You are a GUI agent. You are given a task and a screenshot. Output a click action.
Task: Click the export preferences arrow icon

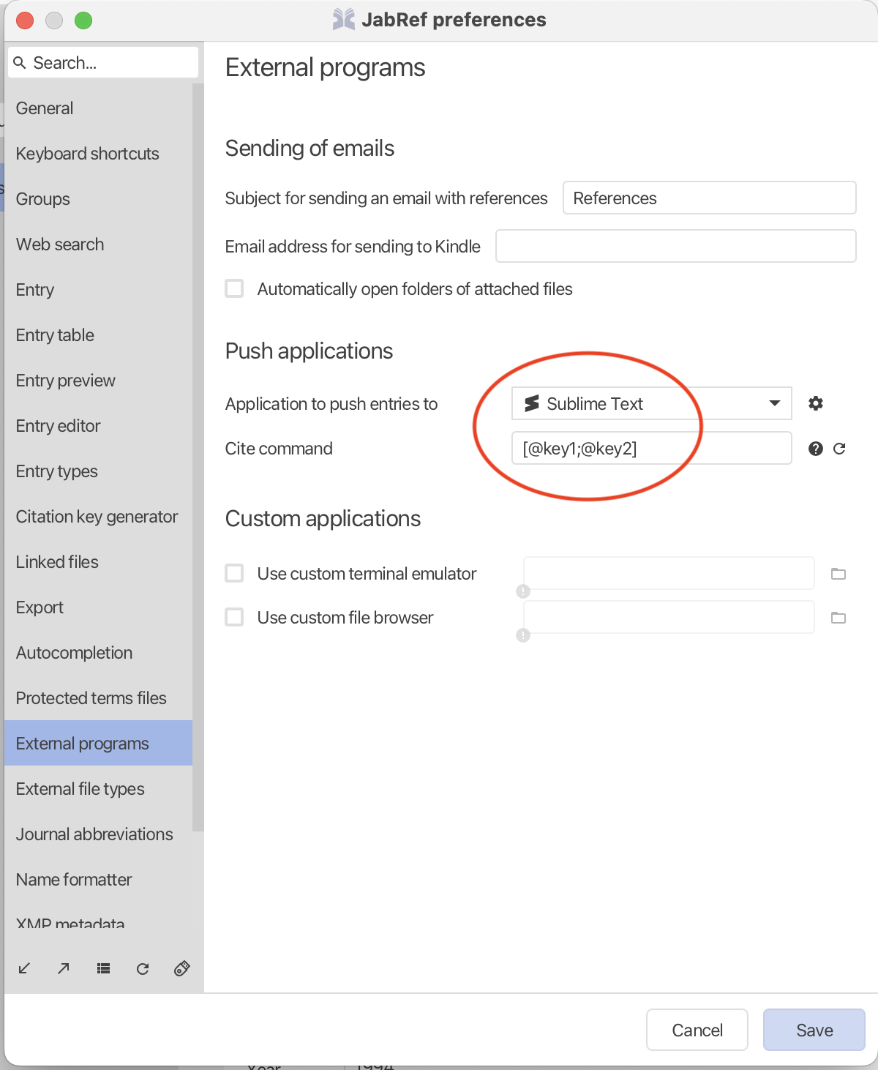pyautogui.click(x=64, y=968)
